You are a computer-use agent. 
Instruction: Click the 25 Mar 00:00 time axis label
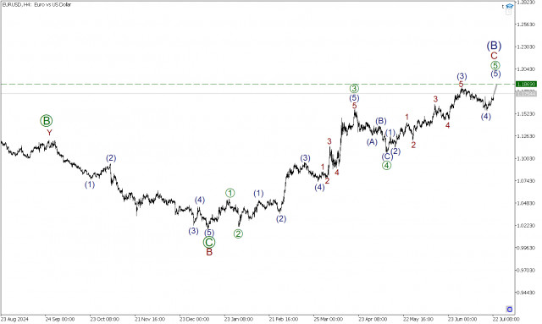tap(328, 319)
